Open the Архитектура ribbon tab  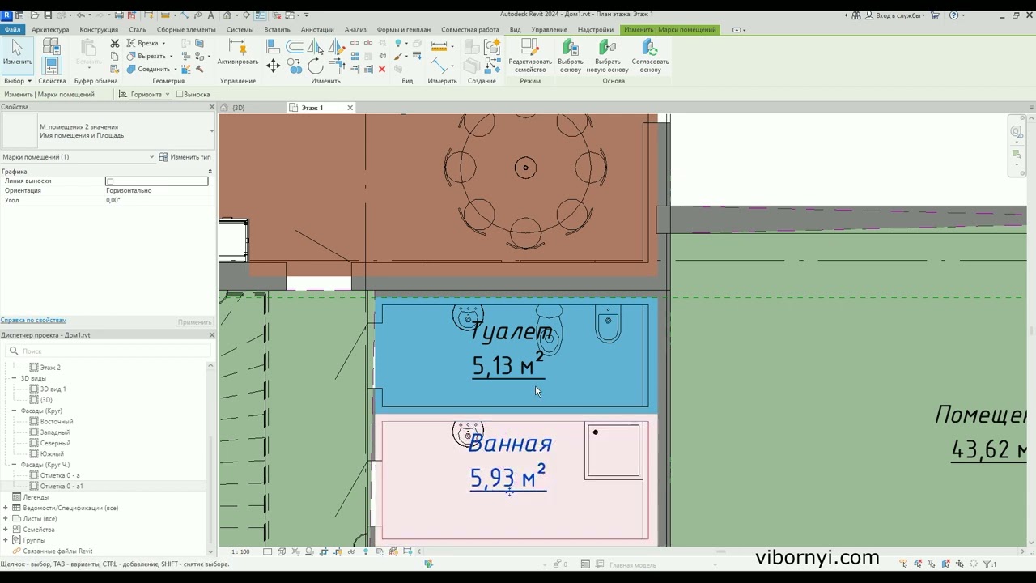pos(50,30)
